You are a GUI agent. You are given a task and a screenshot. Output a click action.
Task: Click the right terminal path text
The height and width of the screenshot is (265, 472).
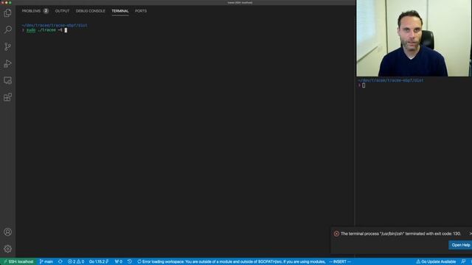[390, 80]
